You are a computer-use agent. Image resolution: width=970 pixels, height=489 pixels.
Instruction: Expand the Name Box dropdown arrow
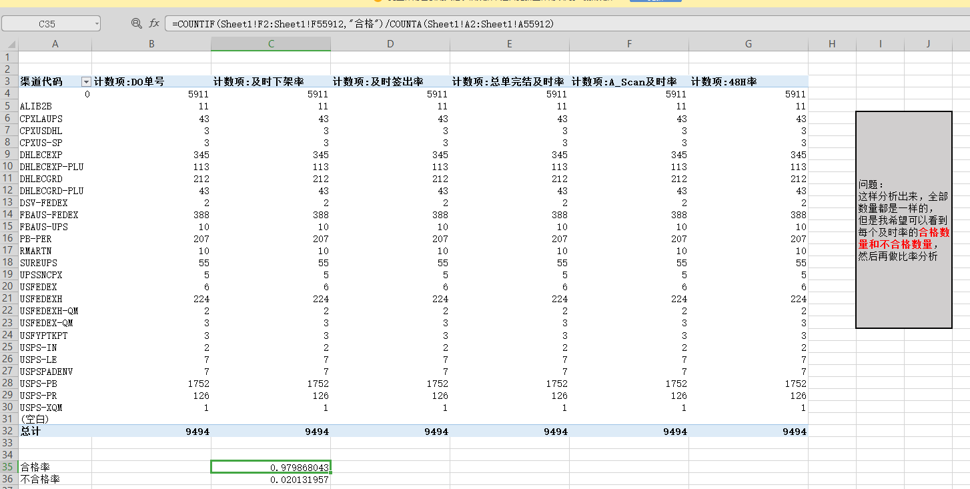click(x=97, y=23)
